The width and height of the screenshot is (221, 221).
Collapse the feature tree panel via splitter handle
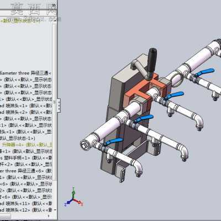[x=59, y=106]
